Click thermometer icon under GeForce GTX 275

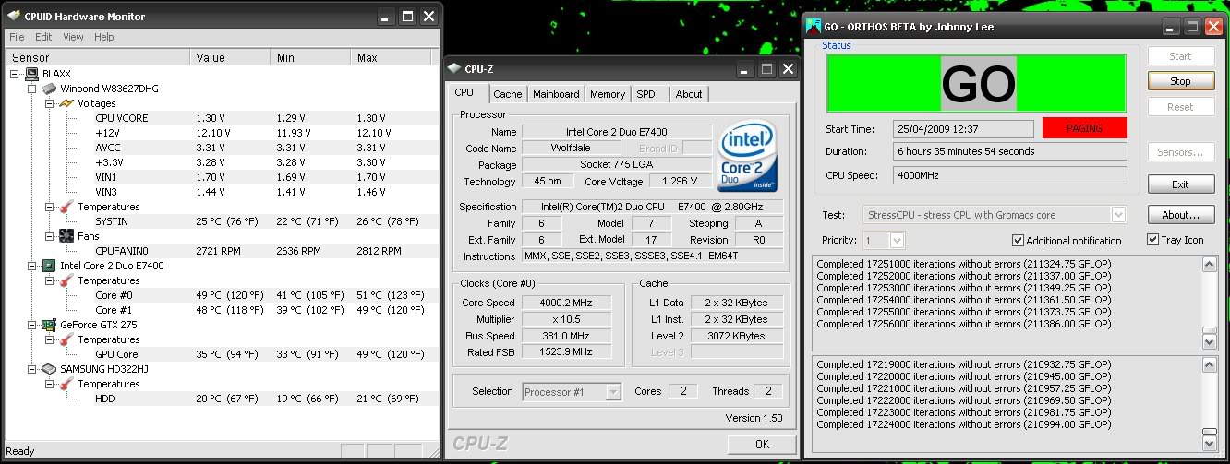coord(66,339)
